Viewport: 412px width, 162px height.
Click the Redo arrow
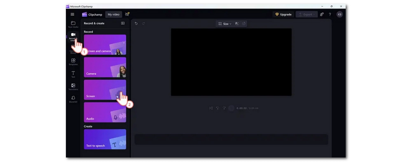pyautogui.click(x=143, y=23)
